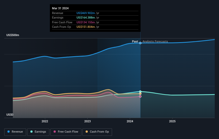This screenshot has width=219, height=139.
Task: Click the 2025 x-axis label
Action: [172, 121]
